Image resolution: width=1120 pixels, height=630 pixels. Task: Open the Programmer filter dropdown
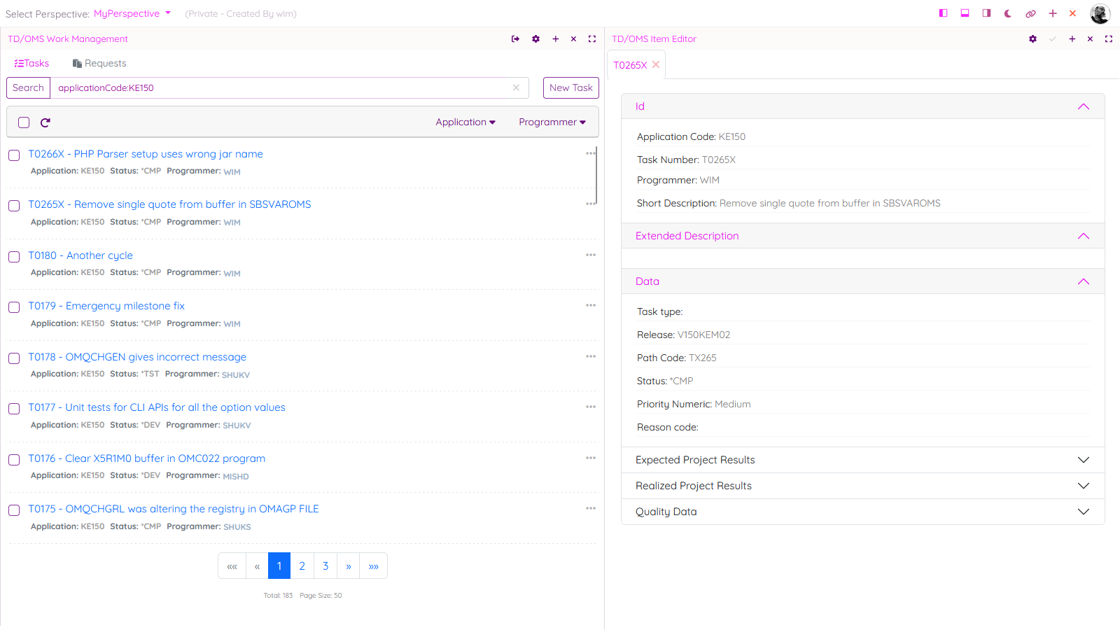tap(552, 122)
